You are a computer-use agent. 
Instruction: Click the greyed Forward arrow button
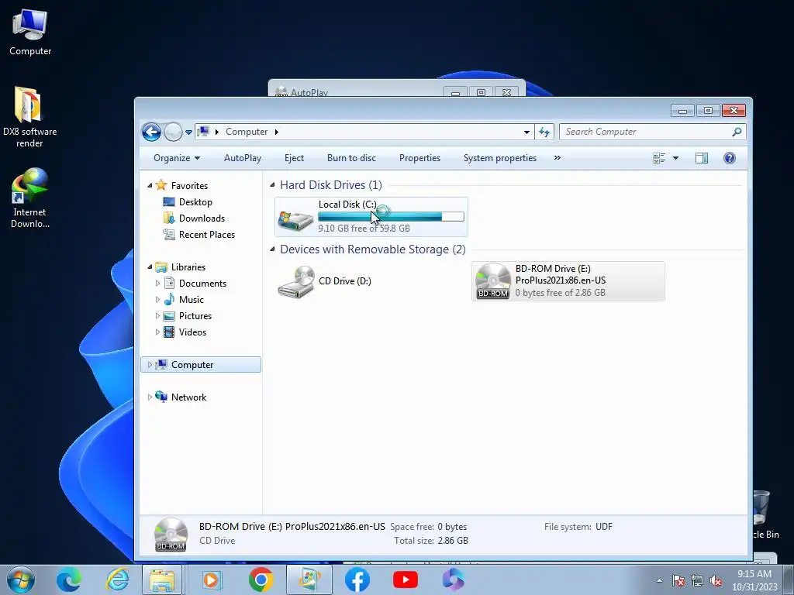[x=173, y=132]
